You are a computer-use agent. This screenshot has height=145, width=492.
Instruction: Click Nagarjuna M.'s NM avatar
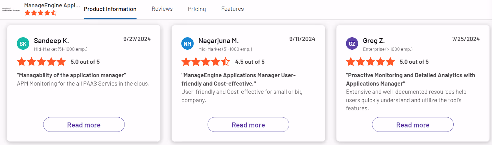click(x=188, y=44)
